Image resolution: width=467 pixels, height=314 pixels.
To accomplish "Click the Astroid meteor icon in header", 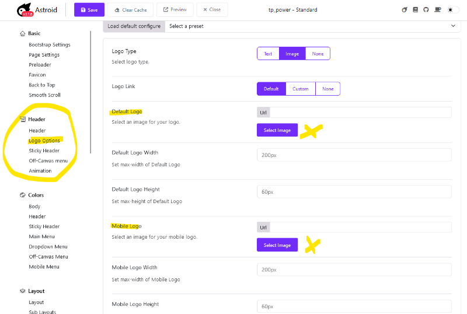I will pos(404,10).
